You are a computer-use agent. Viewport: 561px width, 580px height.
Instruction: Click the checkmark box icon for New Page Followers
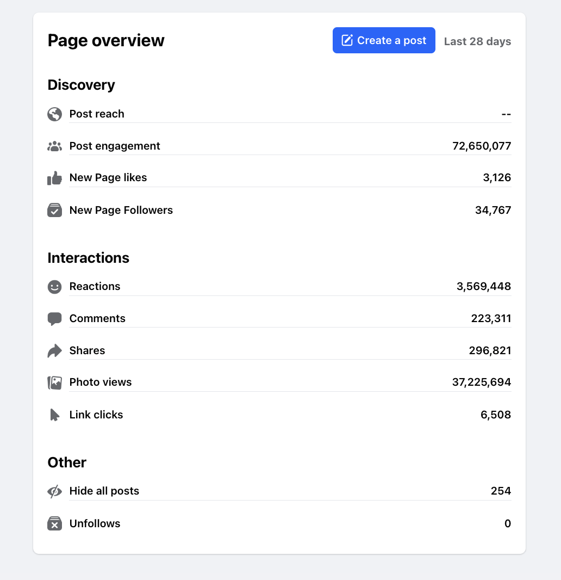point(54,211)
